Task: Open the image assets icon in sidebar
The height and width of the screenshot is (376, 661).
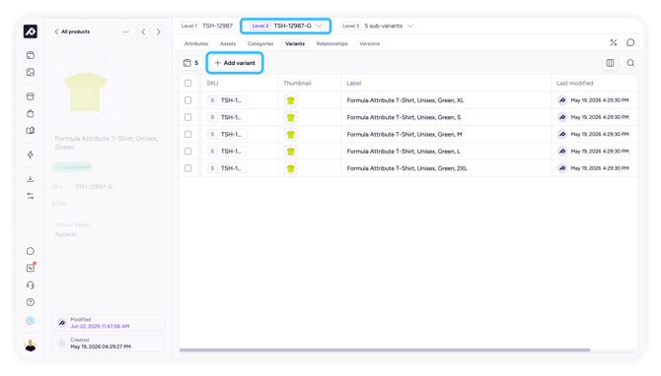Action: coord(31,72)
